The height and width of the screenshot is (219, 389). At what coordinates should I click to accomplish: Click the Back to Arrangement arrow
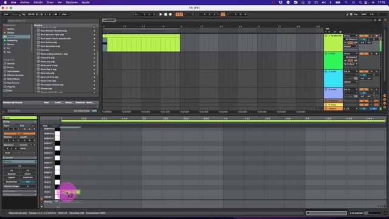click(x=136, y=15)
